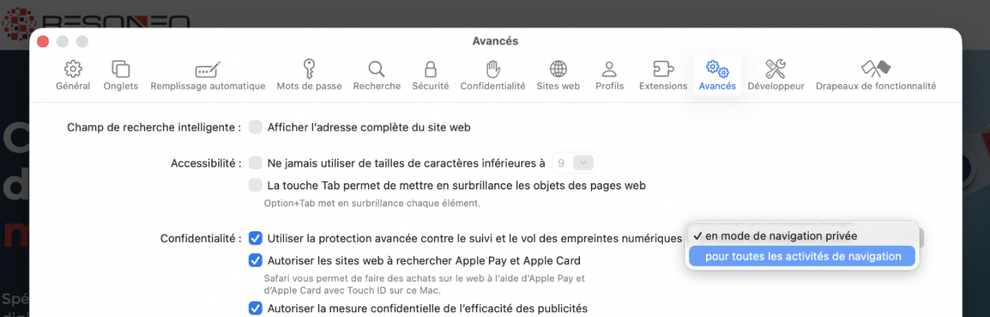Enable Tab key highlighting of web page objects
This screenshot has width=990, height=317.
click(x=255, y=186)
